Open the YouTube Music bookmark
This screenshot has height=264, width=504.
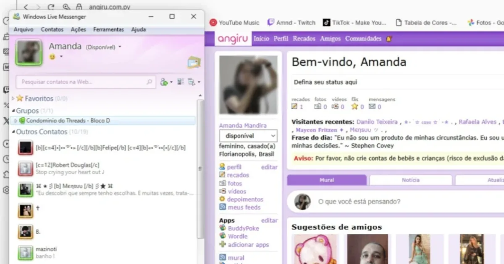pyautogui.click(x=234, y=23)
